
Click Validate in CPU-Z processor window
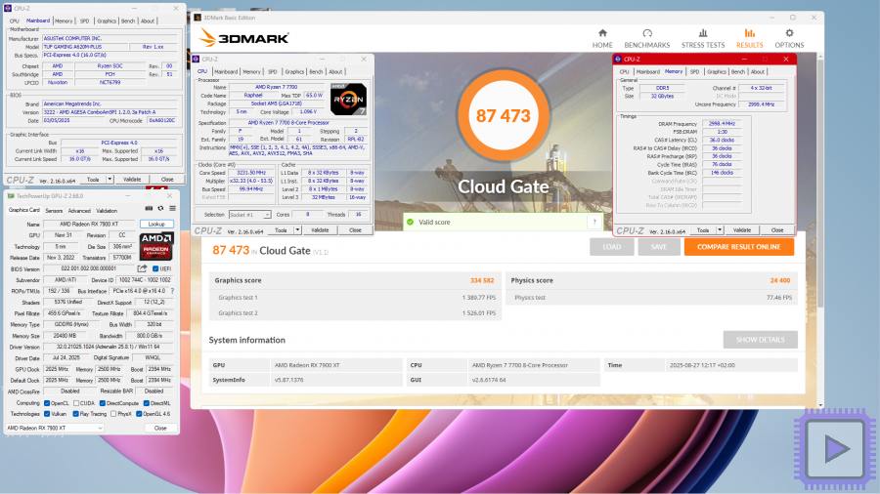click(320, 230)
